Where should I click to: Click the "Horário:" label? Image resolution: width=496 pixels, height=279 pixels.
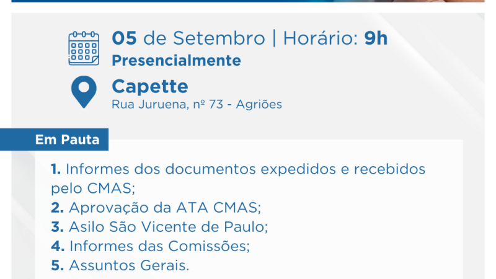(x=321, y=38)
